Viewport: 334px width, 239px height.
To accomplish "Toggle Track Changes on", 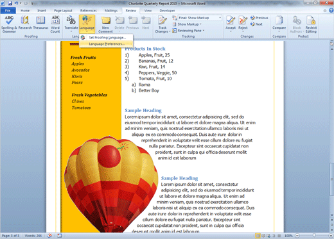I will pos(163,24).
